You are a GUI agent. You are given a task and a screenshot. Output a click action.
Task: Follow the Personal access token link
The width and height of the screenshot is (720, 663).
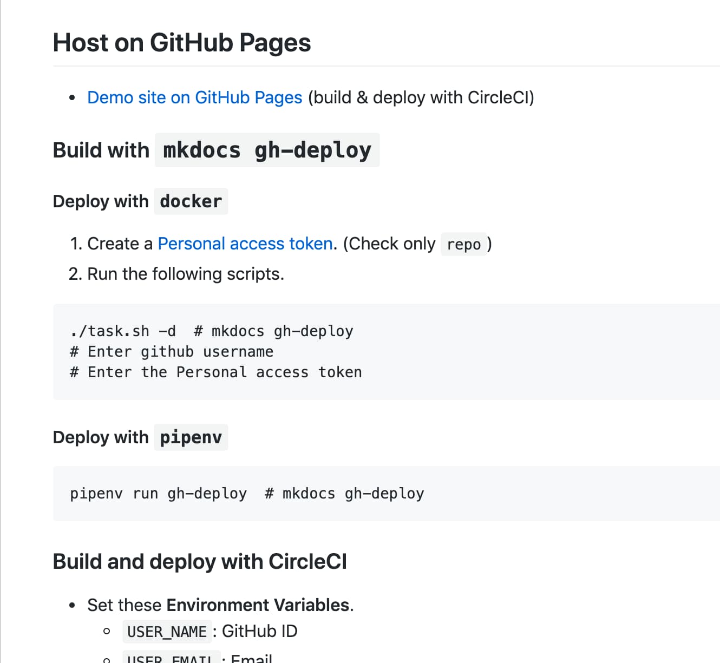coord(245,244)
